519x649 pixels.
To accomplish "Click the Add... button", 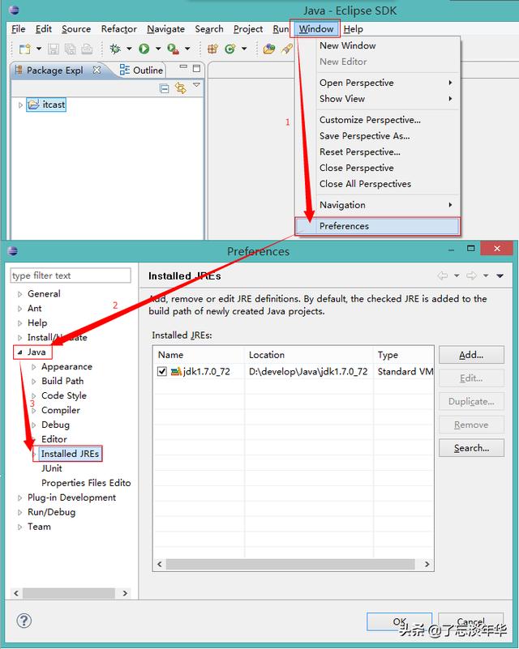I will click(x=471, y=355).
